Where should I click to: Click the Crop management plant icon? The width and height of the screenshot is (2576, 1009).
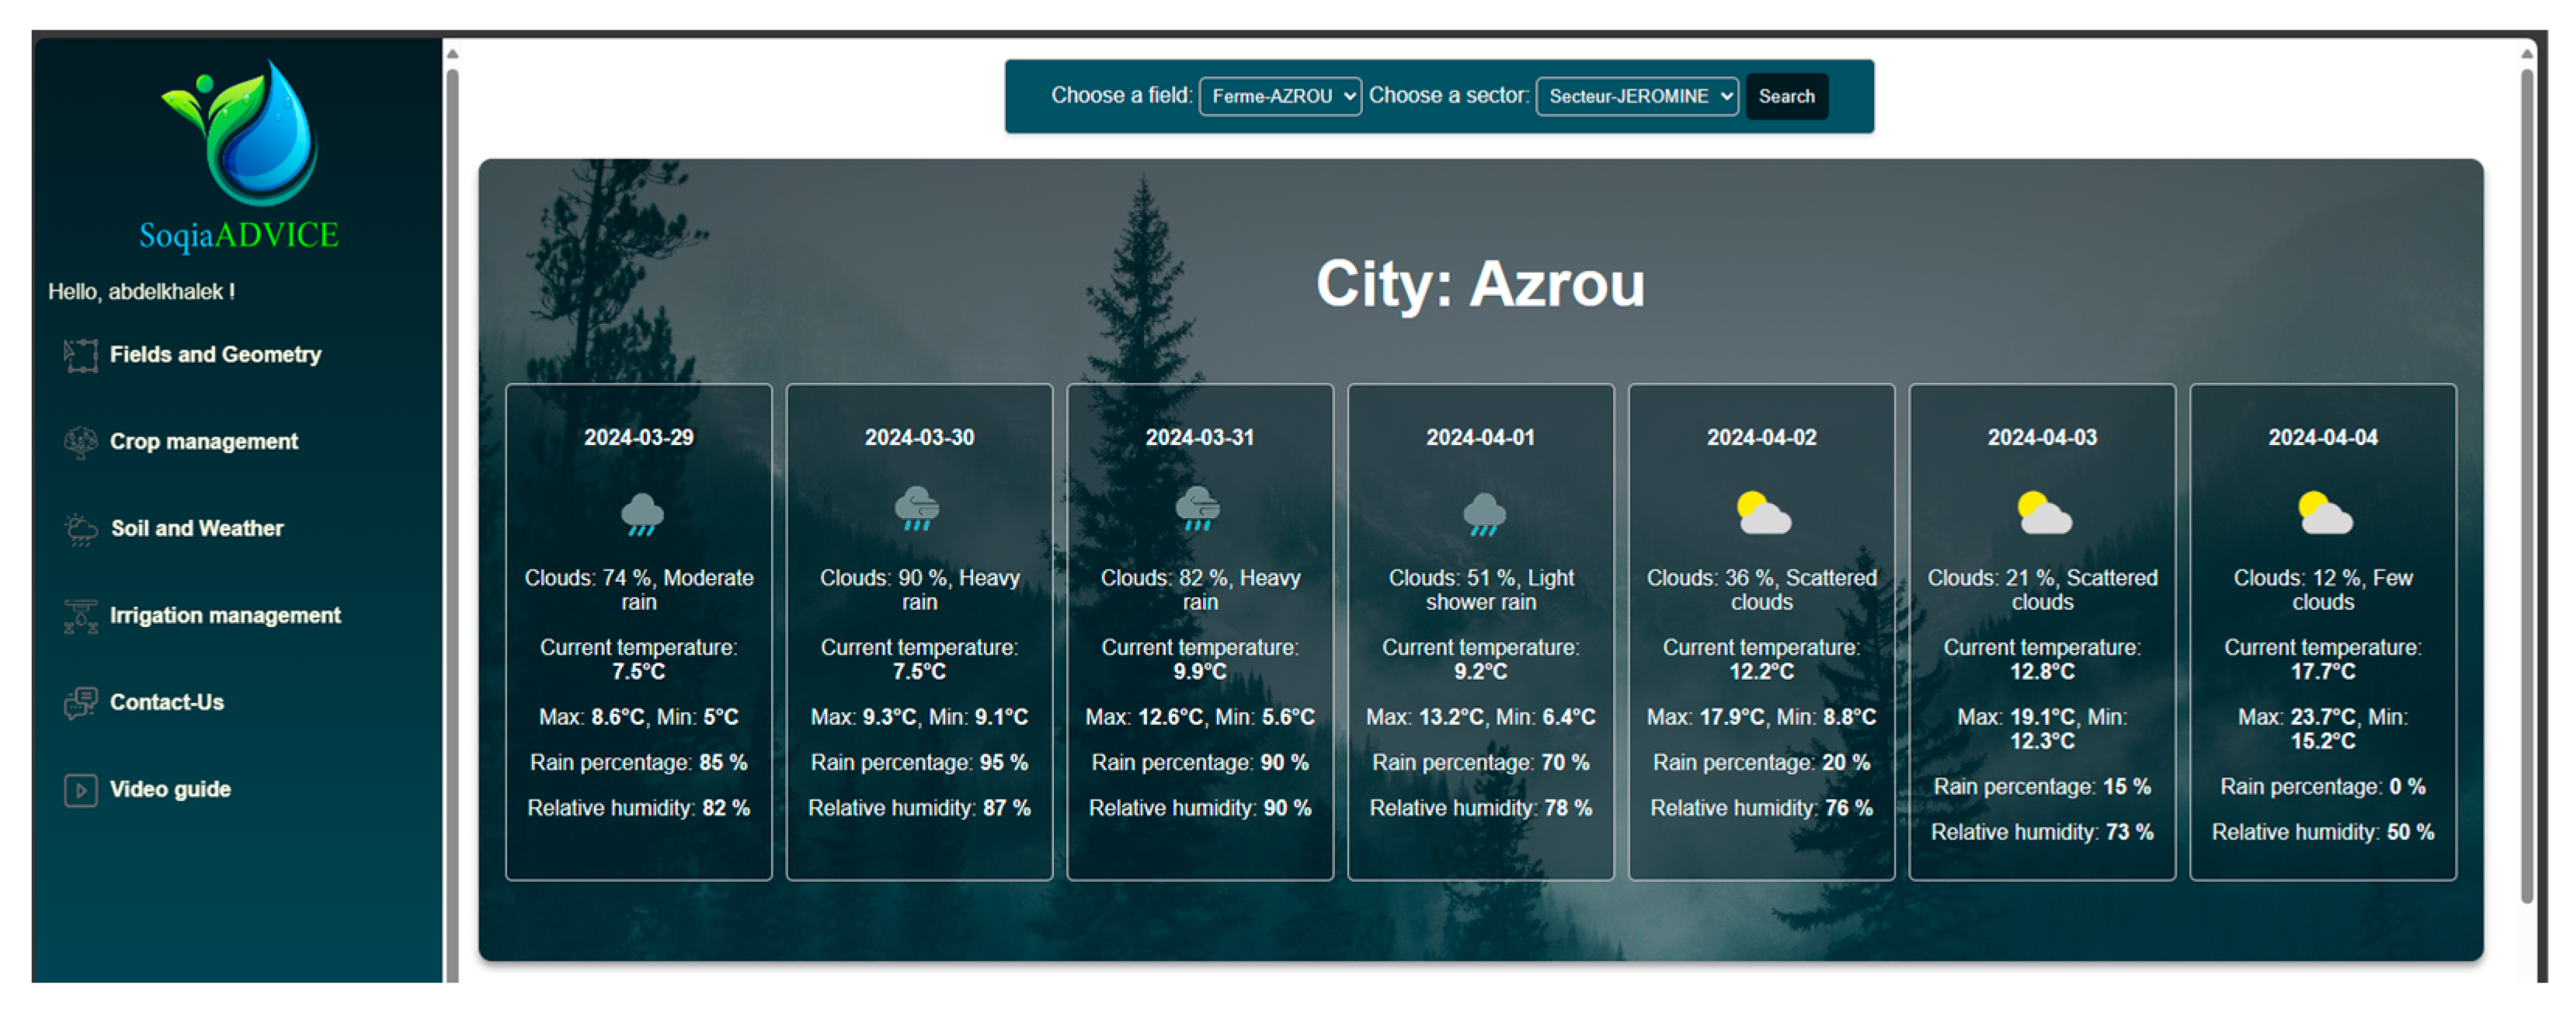(x=80, y=442)
